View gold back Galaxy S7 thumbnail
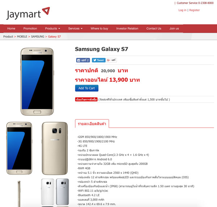 (55, 148)
